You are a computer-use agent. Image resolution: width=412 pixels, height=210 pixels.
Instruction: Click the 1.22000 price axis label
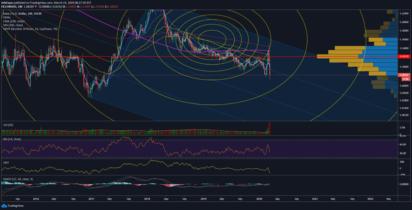(403, 13)
